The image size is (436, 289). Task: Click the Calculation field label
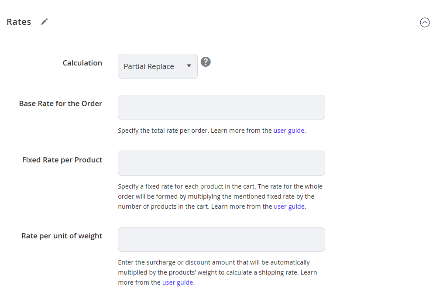tap(82, 63)
